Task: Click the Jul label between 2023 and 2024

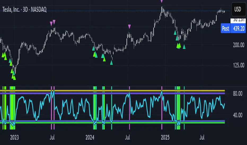Action: click(x=52, y=137)
